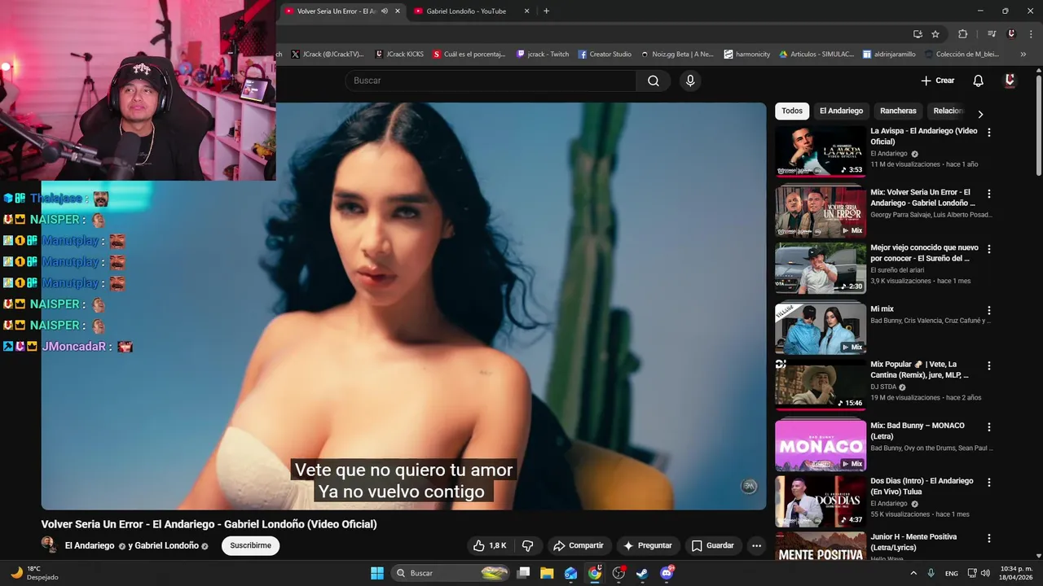Select the Relacionados filter chip
This screenshot has height=586, width=1043.
point(948,111)
